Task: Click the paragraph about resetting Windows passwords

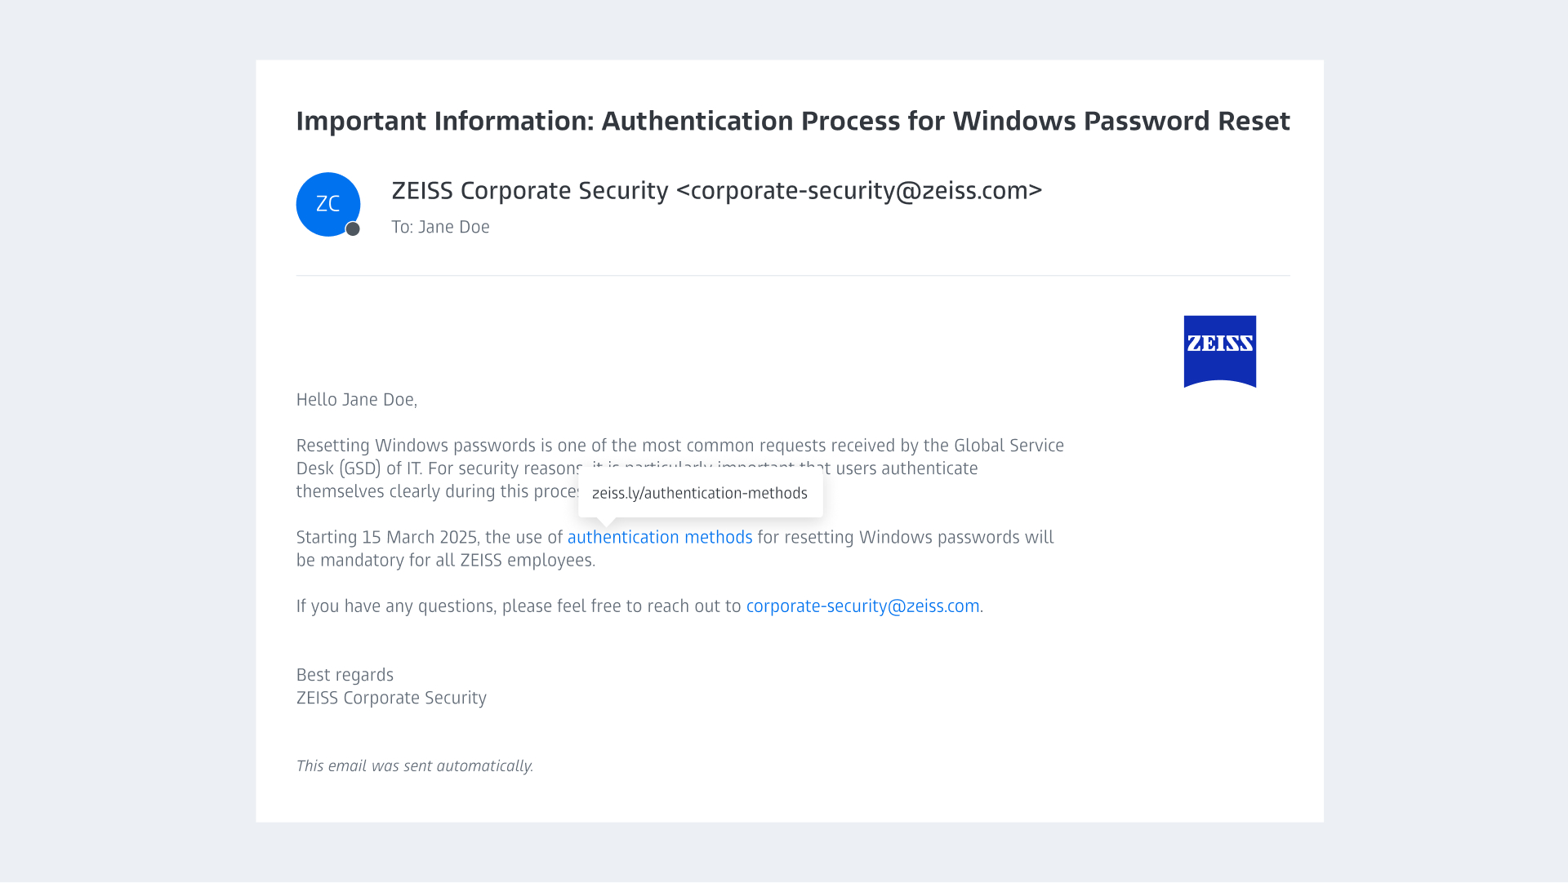Action: click(x=680, y=468)
